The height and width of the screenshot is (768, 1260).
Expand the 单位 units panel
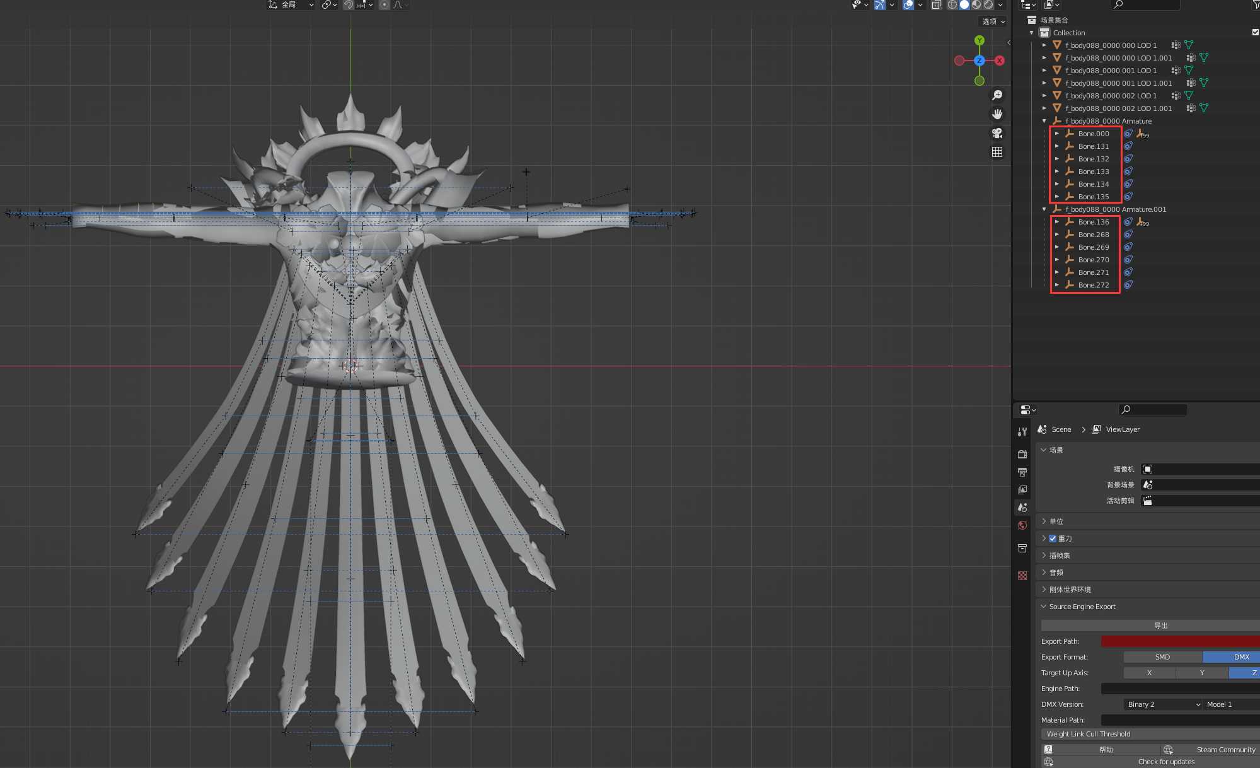pos(1056,521)
